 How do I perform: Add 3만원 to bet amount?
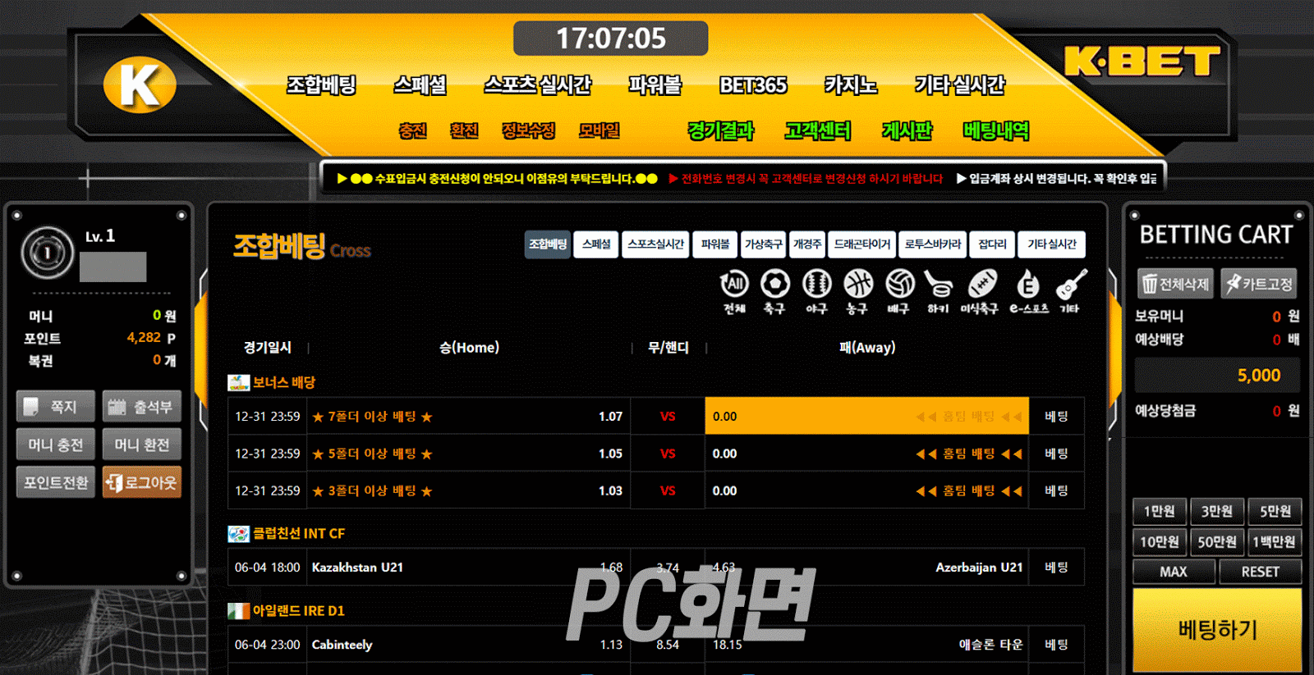tap(1217, 511)
